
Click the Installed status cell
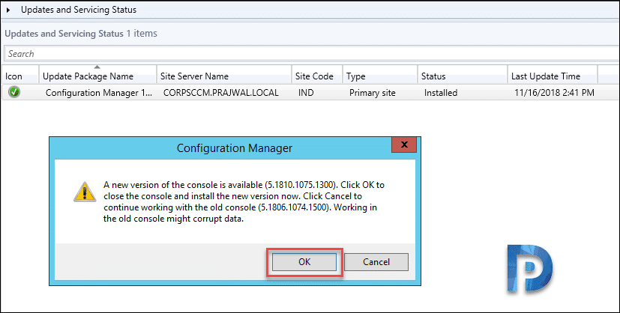[x=441, y=93]
